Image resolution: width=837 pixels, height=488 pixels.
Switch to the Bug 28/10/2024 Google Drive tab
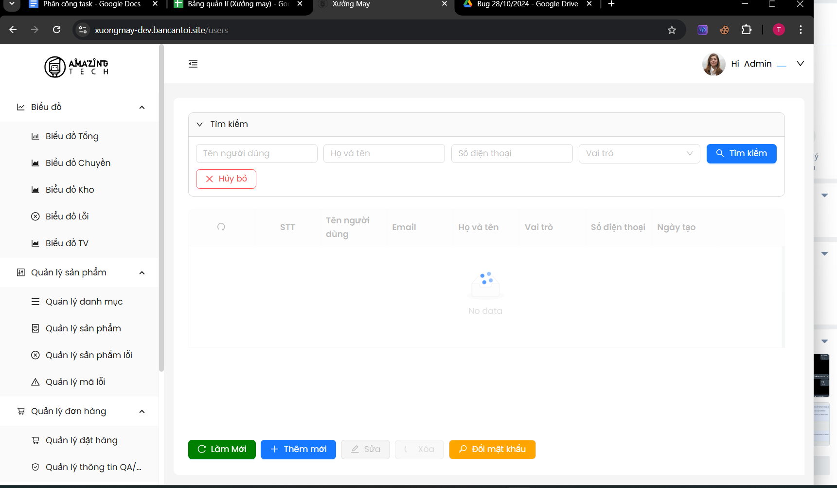[x=527, y=4]
